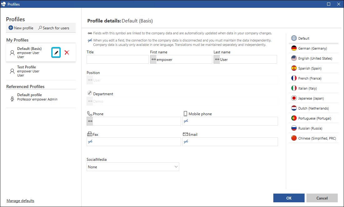Click the China flag icon
This screenshot has width=344, height=207.
click(x=294, y=138)
